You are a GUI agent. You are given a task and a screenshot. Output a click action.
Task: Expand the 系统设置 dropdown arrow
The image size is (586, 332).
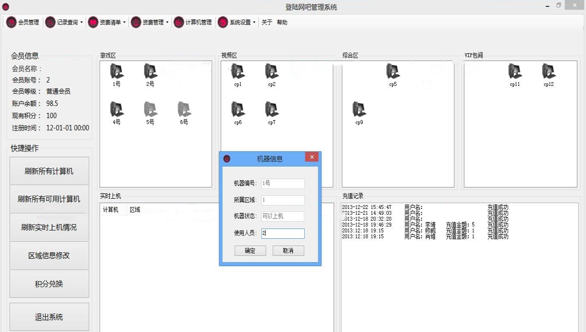[254, 22]
